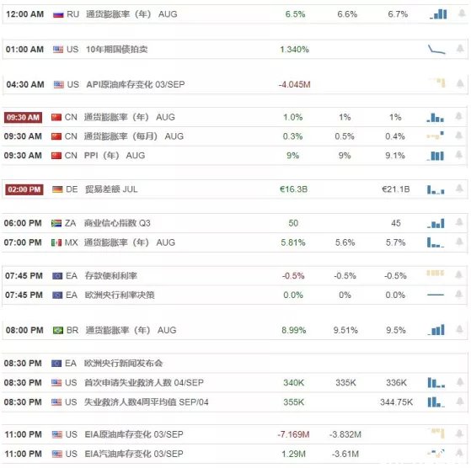Click South Africa flag in 06:00 PM row
This screenshot has width=471, height=468.
point(56,223)
